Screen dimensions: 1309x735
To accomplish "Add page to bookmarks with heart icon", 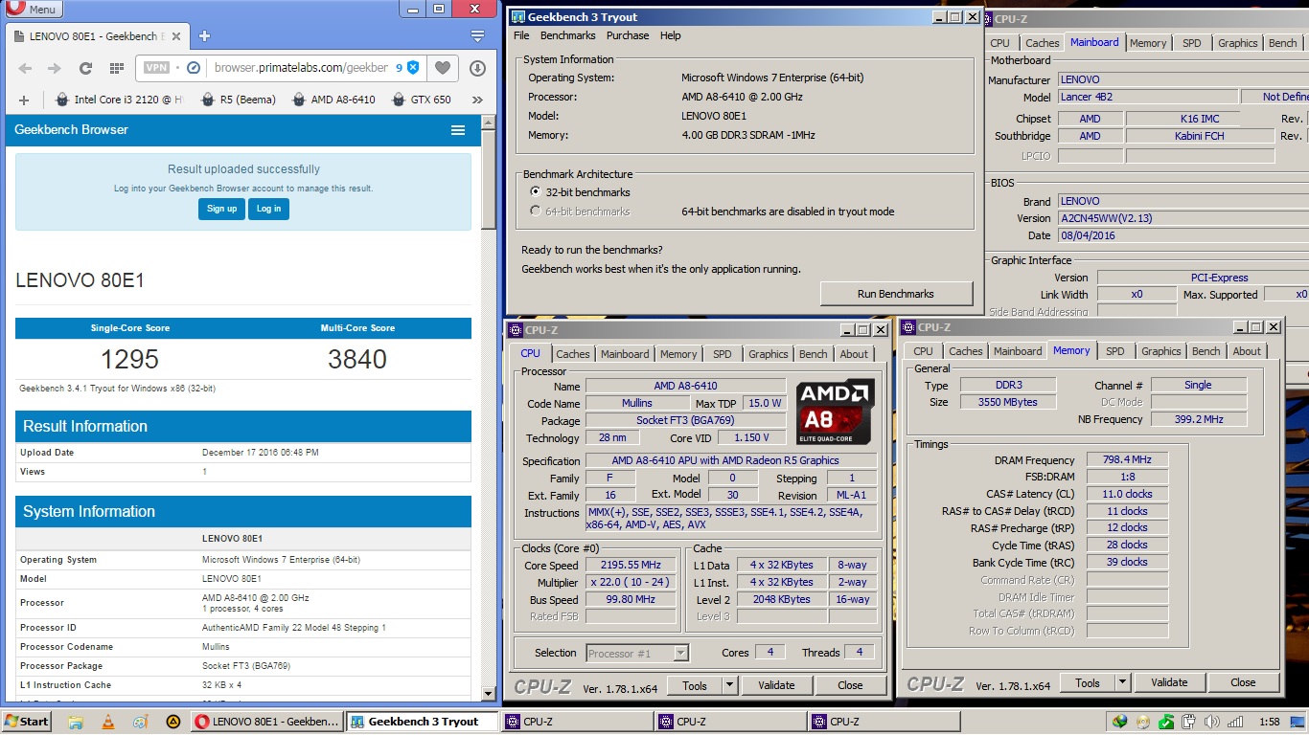I will pyautogui.click(x=442, y=68).
